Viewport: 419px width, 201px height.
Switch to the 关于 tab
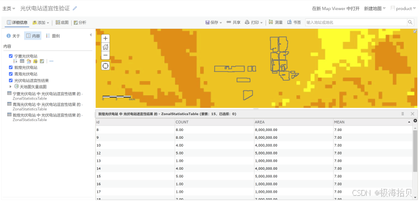tap(14, 36)
